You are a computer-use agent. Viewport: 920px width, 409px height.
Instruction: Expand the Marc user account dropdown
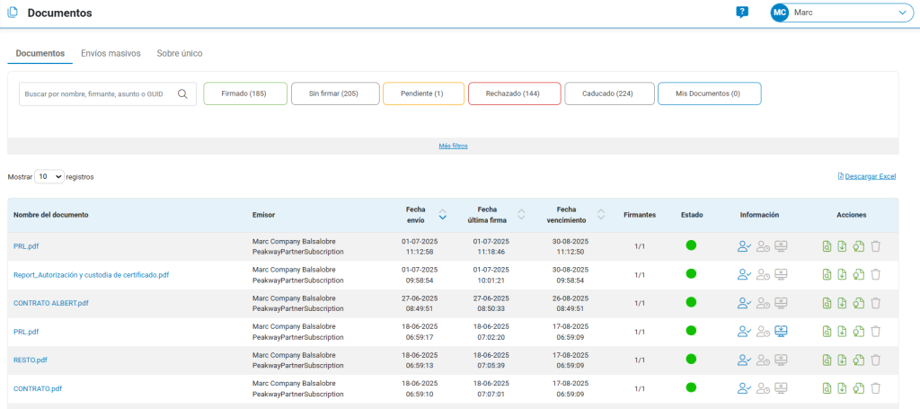click(842, 13)
